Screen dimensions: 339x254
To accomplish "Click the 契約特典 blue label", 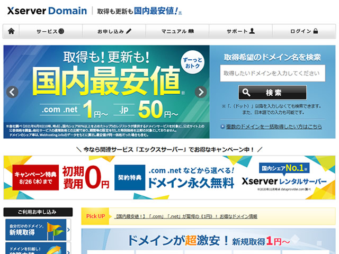I will tap(130, 178).
